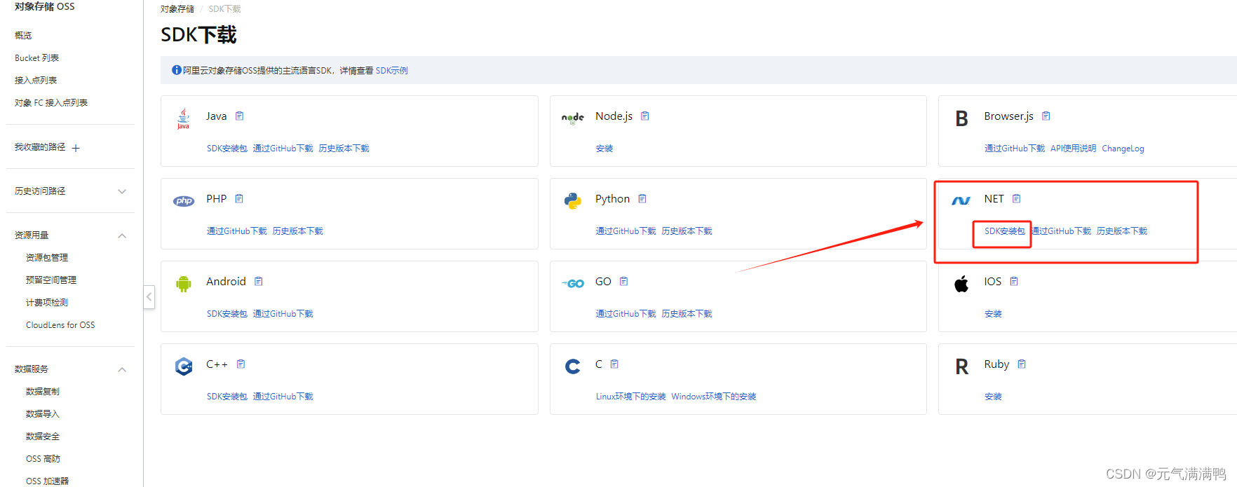Collapse the sidebar with the arrow handle
The width and height of the screenshot is (1237, 487).
coord(149,297)
